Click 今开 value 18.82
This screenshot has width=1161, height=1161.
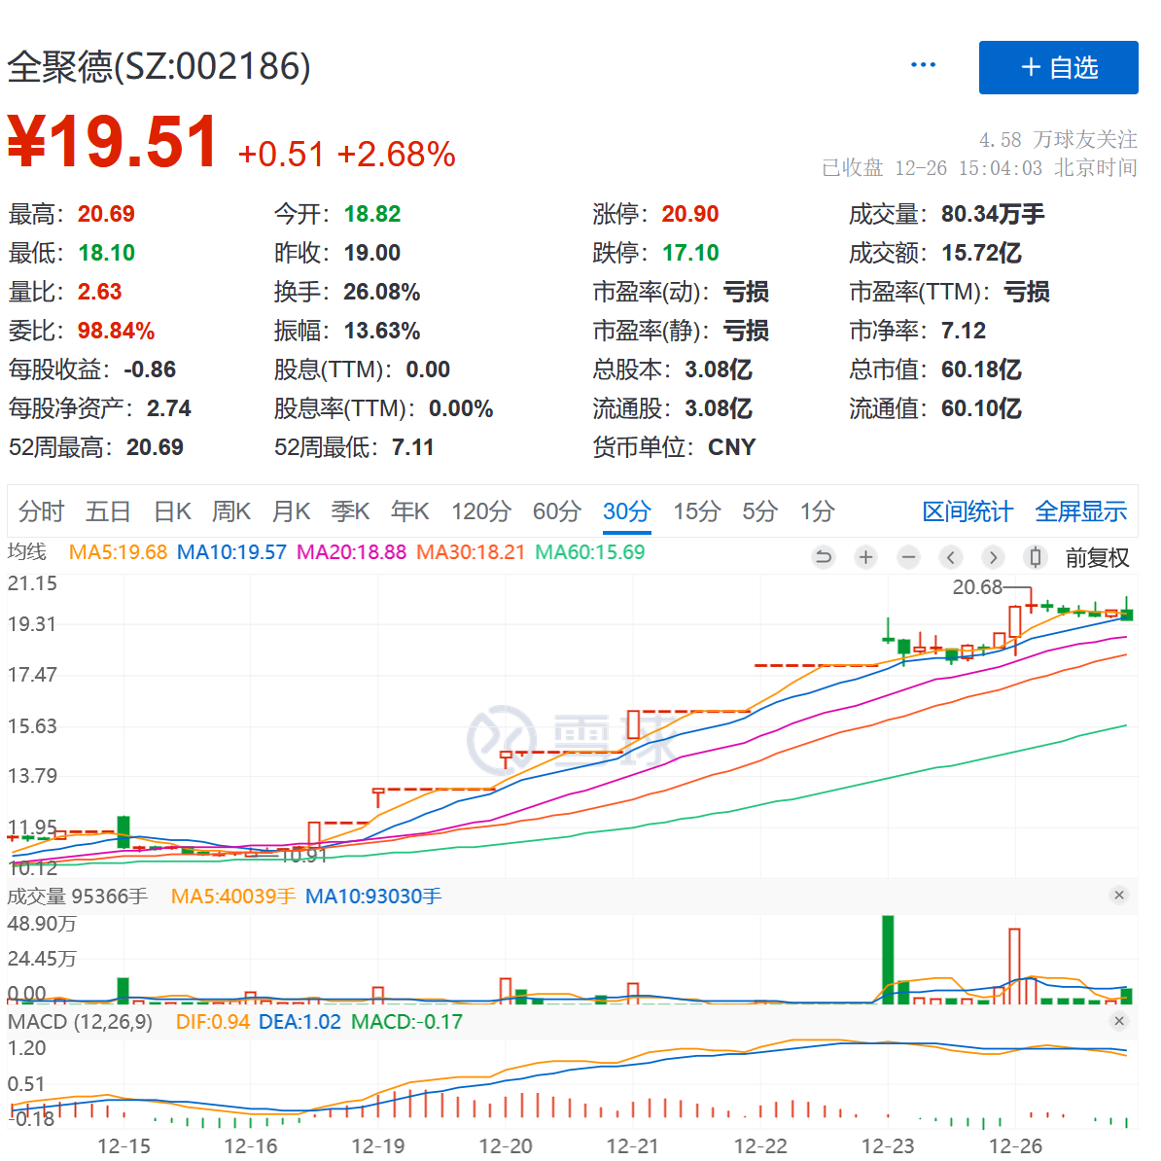[372, 214]
